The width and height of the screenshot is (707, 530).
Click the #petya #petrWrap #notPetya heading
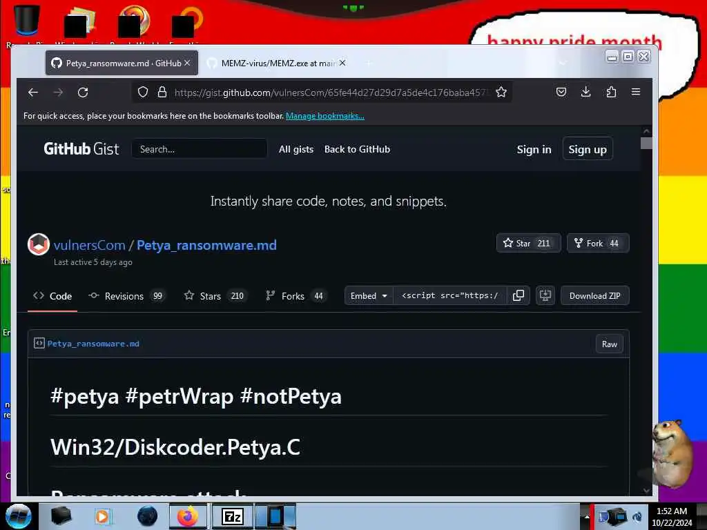(196, 396)
